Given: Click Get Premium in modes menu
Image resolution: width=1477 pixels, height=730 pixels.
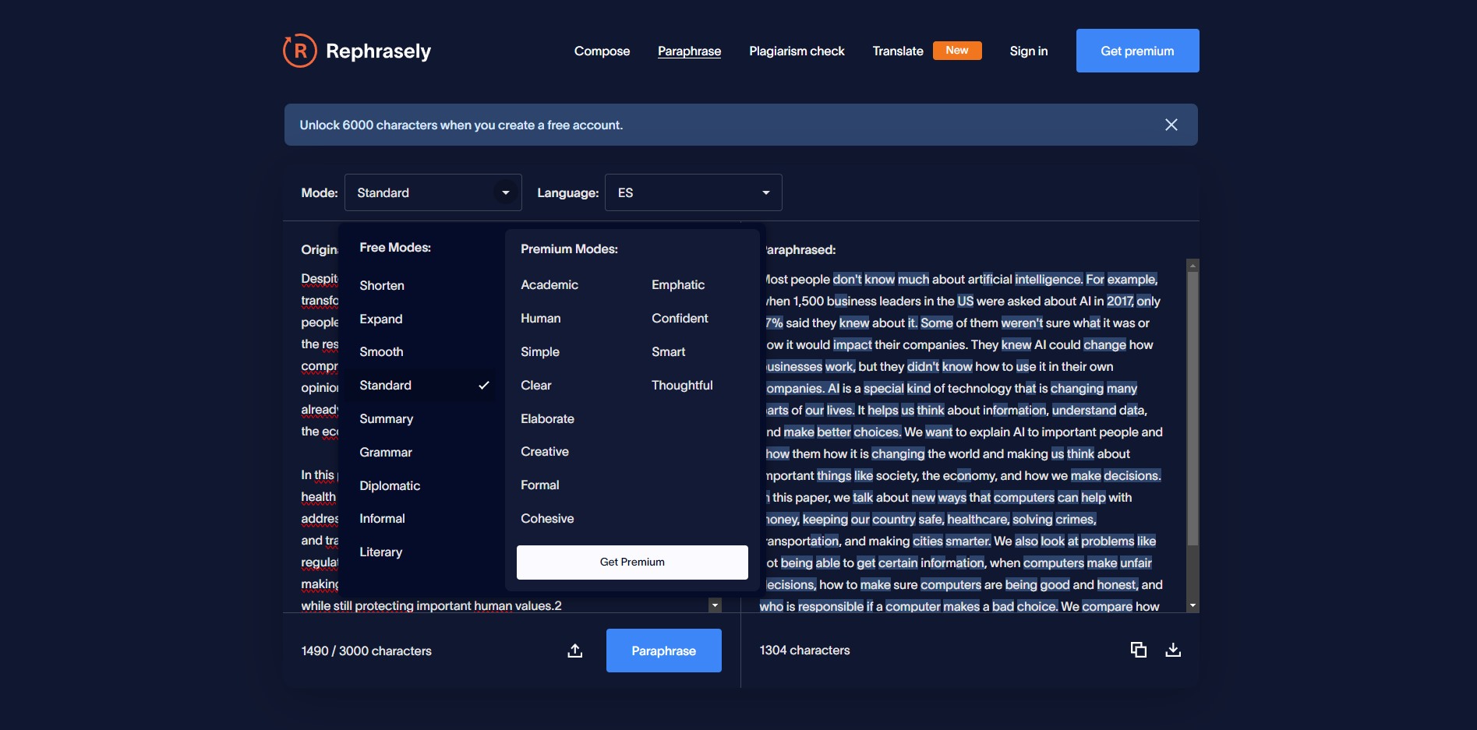Looking at the screenshot, I should coord(632,562).
